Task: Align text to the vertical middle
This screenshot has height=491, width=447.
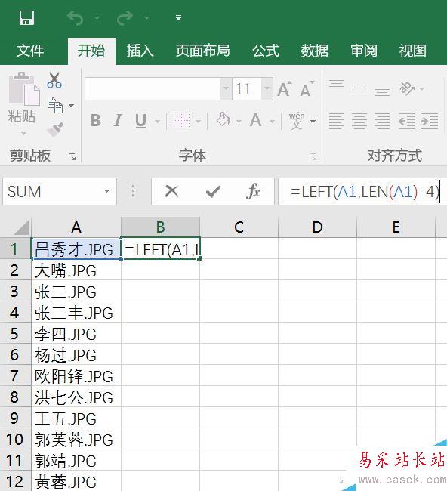Action: click(359, 88)
